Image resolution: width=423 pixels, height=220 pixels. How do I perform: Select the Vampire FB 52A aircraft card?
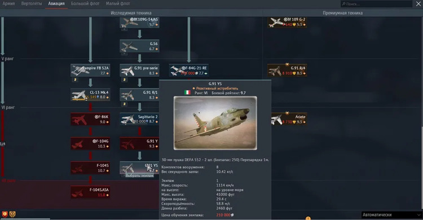pyautogui.click(x=90, y=71)
